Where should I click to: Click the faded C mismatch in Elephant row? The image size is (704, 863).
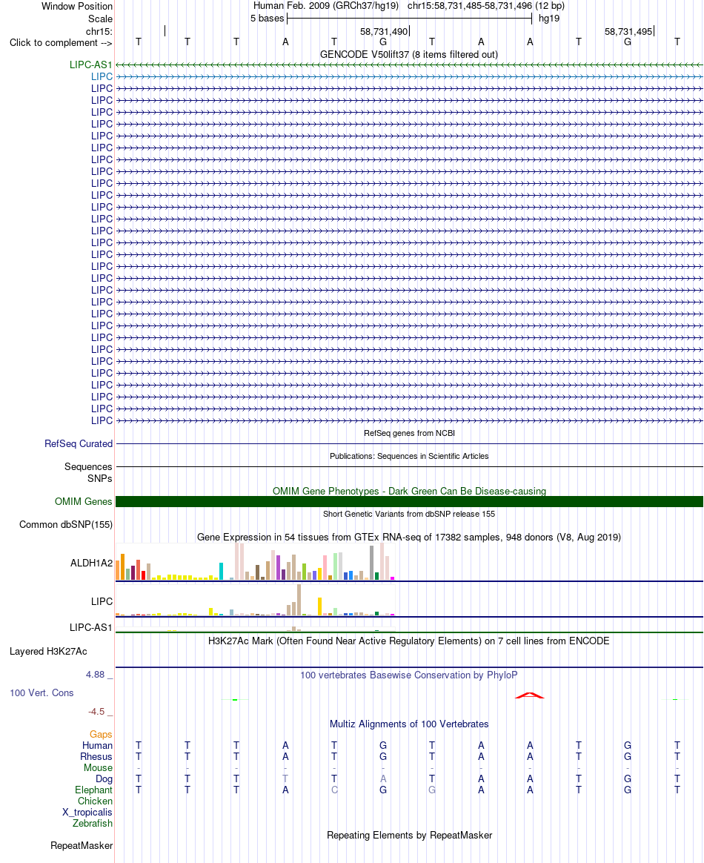334,790
